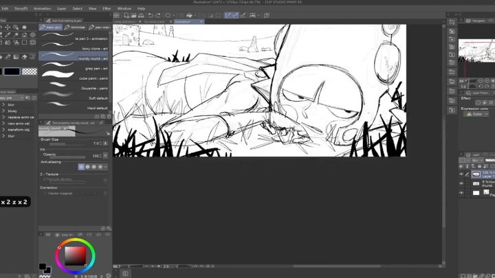The width and height of the screenshot is (495, 278).
Task: Click the Navigator canvas thumbnail
Action: (476, 50)
